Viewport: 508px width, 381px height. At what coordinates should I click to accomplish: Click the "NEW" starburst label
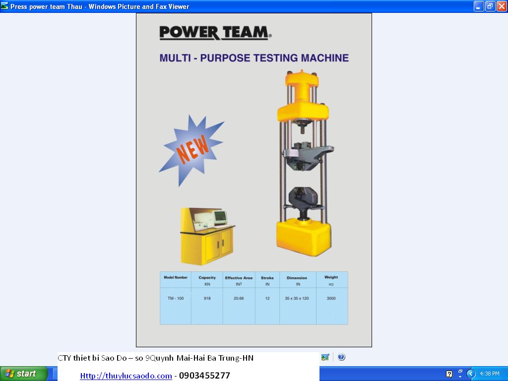pyautogui.click(x=192, y=150)
